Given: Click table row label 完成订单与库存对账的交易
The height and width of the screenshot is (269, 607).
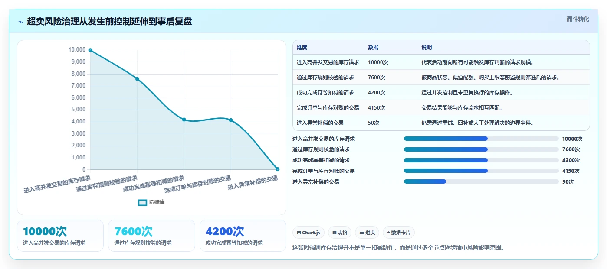Looking at the screenshot, I should click(328, 108).
